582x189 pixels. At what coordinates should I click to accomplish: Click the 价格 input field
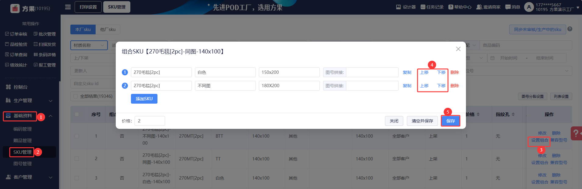(x=150, y=121)
